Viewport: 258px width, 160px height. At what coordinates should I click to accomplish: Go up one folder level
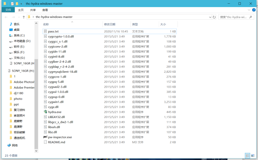point(24,17)
